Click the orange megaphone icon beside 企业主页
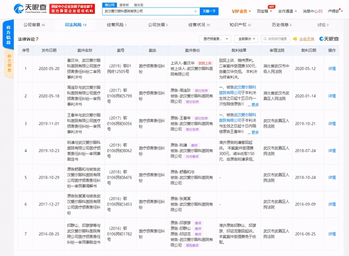 click(x=295, y=39)
